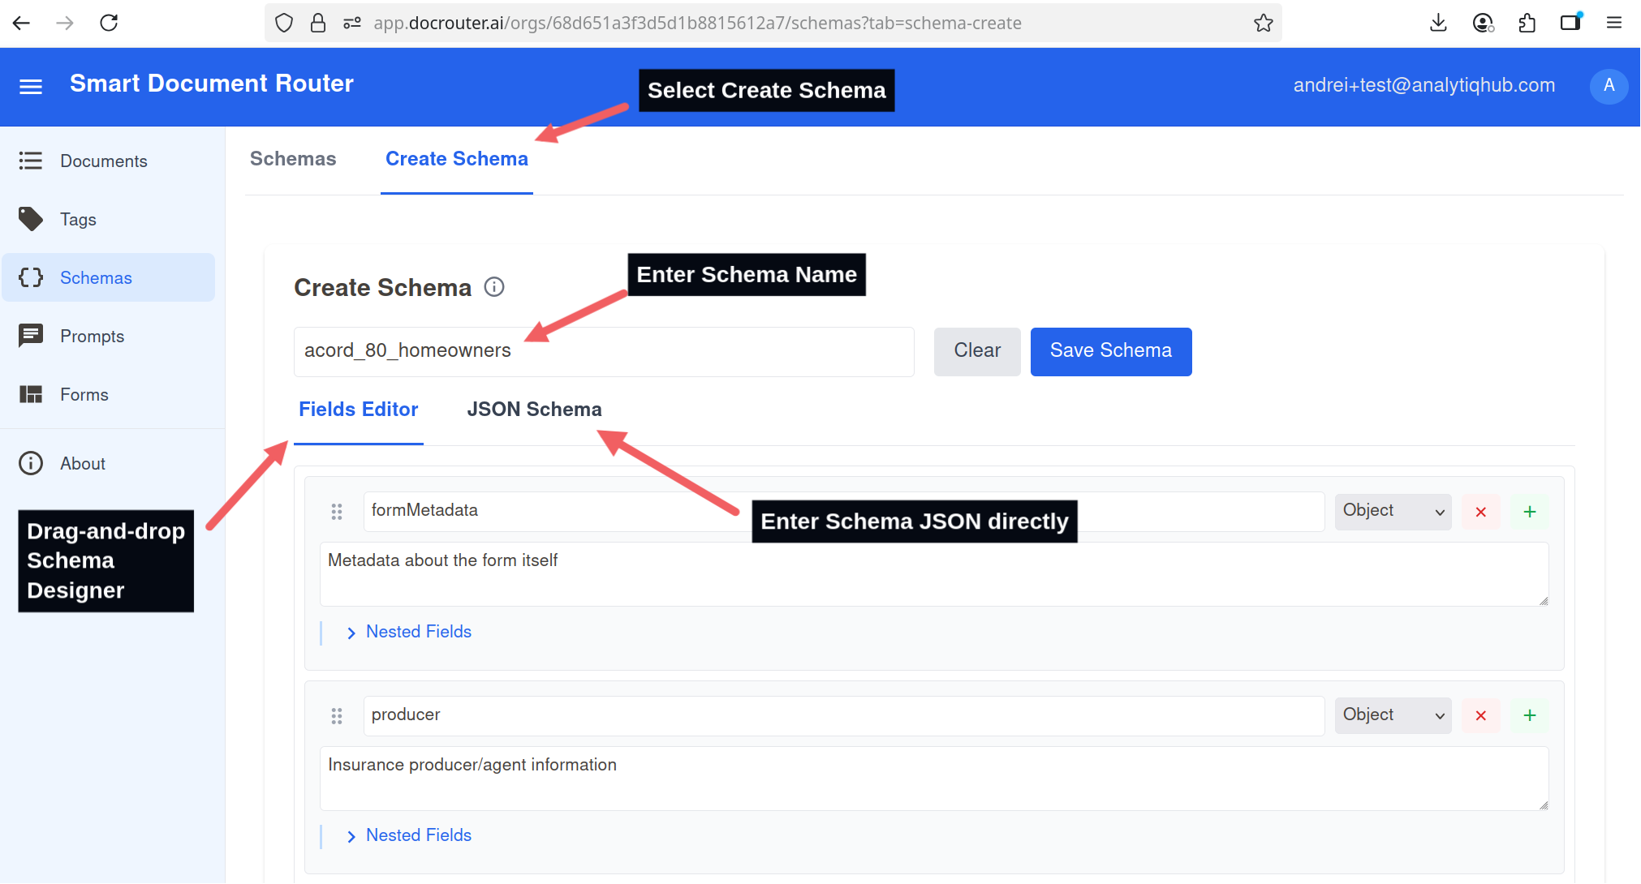Click the Documents list icon in sidebar
The image size is (1641, 884).
pos(31,161)
